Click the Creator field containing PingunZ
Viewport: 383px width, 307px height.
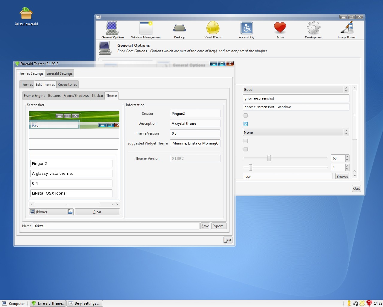(x=195, y=114)
